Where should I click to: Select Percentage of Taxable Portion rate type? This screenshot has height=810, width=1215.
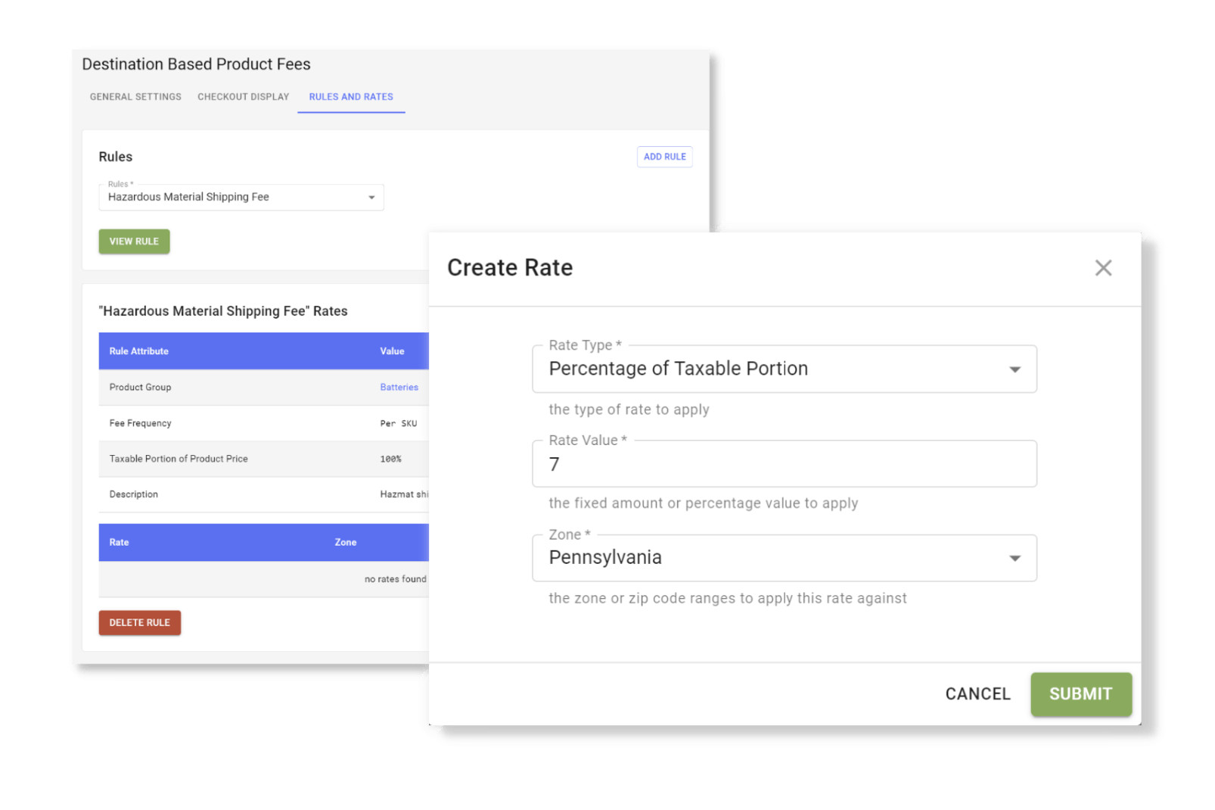(784, 369)
